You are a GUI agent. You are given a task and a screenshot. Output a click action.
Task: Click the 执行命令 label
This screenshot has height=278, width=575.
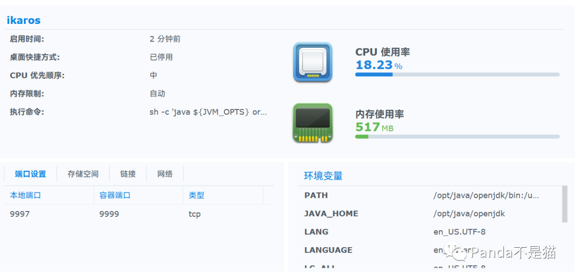click(x=27, y=112)
